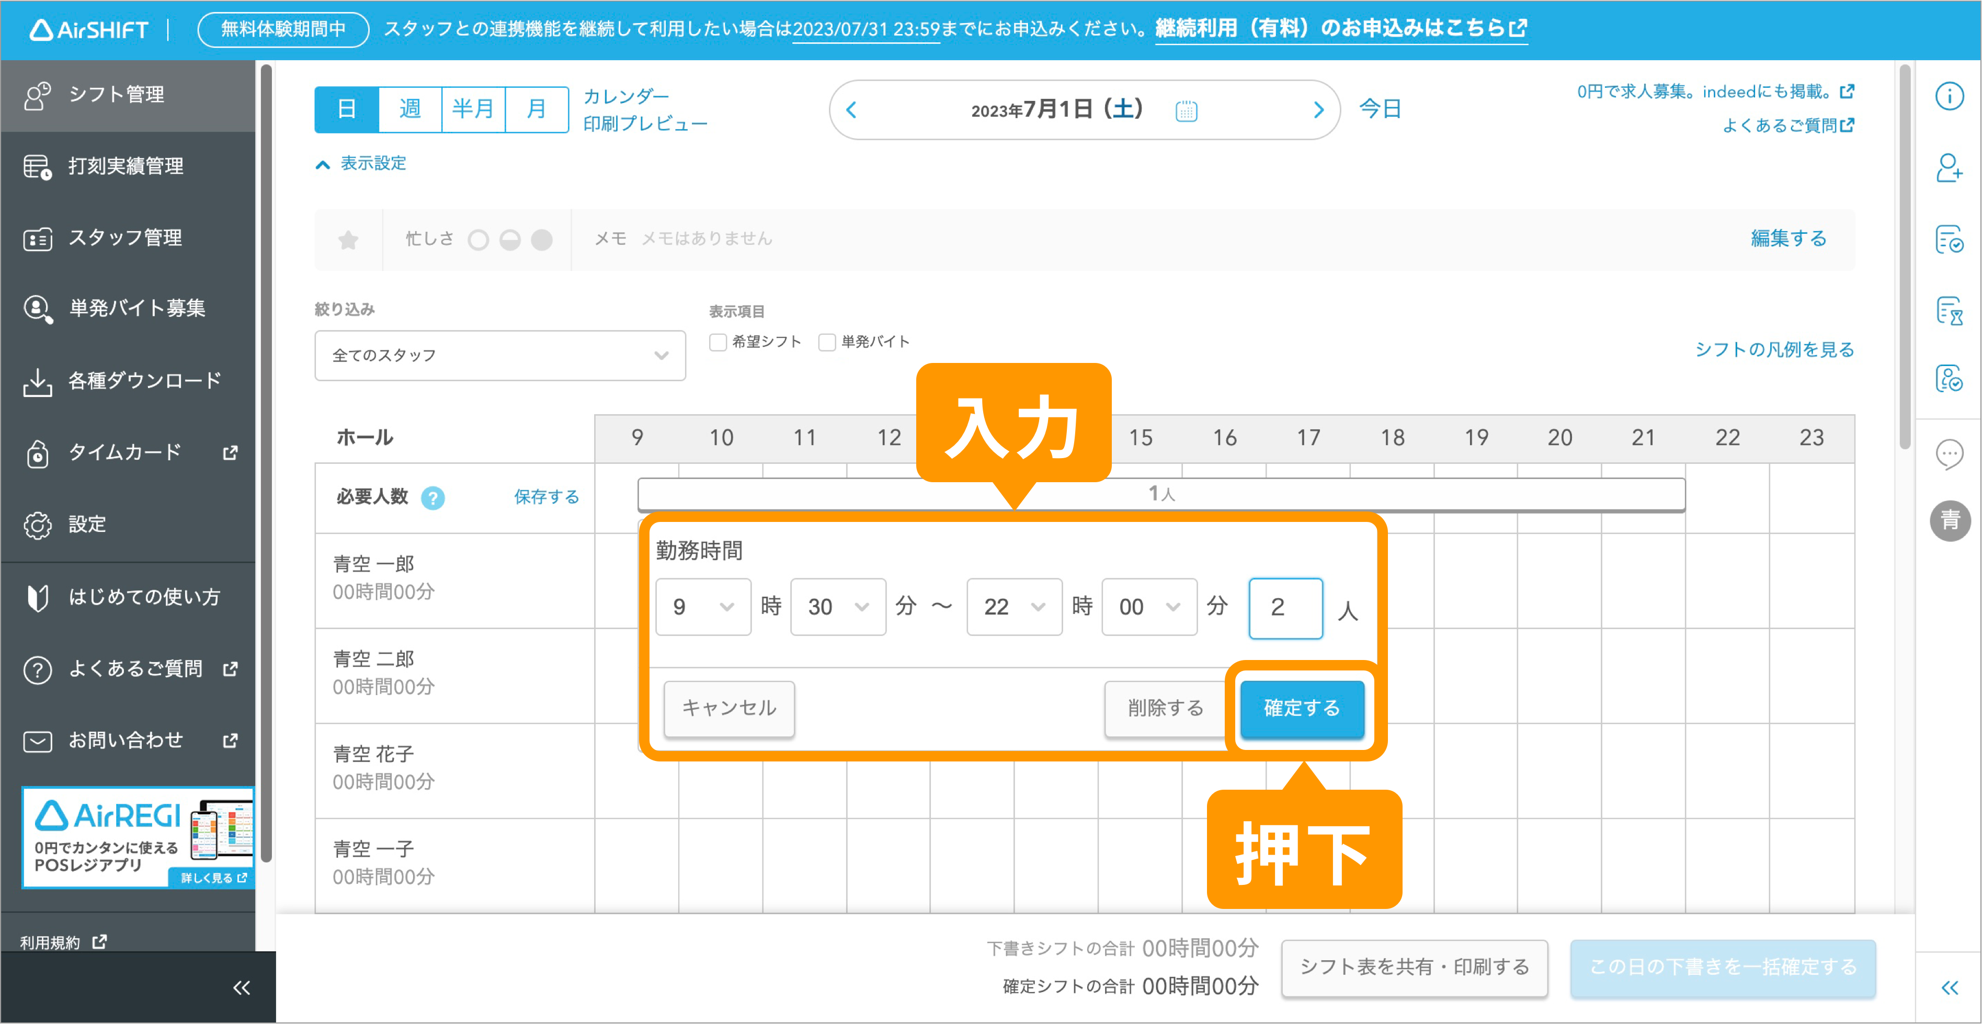This screenshot has height=1024, width=1982.
Task: Click 保存する for required headcount
Action: point(546,497)
